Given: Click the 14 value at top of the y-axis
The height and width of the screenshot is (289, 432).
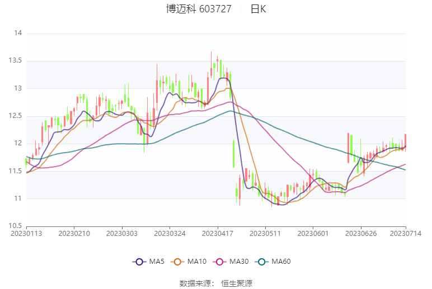Looking at the screenshot, I should [18, 34].
